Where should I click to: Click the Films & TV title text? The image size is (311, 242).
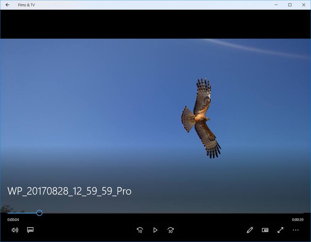26,5
